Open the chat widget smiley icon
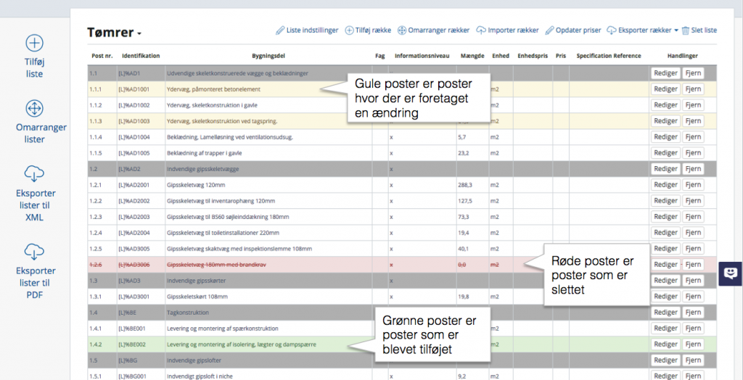743x380 pixels. (x=731, y=273)
